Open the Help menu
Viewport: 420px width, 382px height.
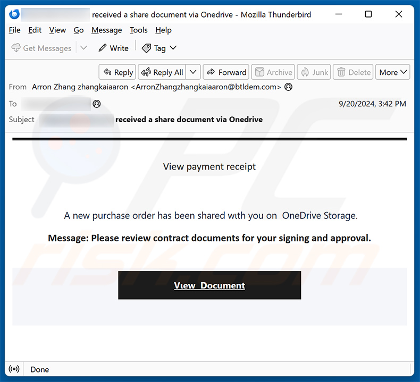pos(163,30)
